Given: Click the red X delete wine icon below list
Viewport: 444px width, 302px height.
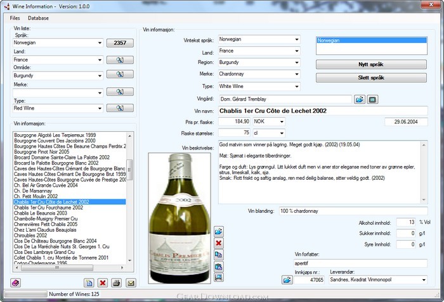Looking at the screenshot, I should tap(103, 283).
